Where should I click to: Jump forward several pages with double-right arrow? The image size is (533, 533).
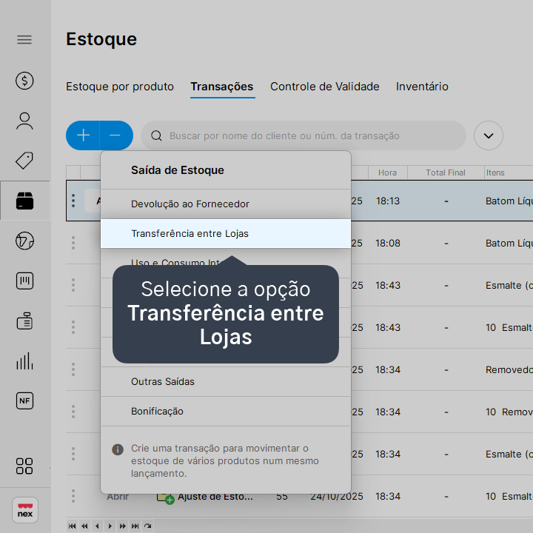(x=122, y=526)
